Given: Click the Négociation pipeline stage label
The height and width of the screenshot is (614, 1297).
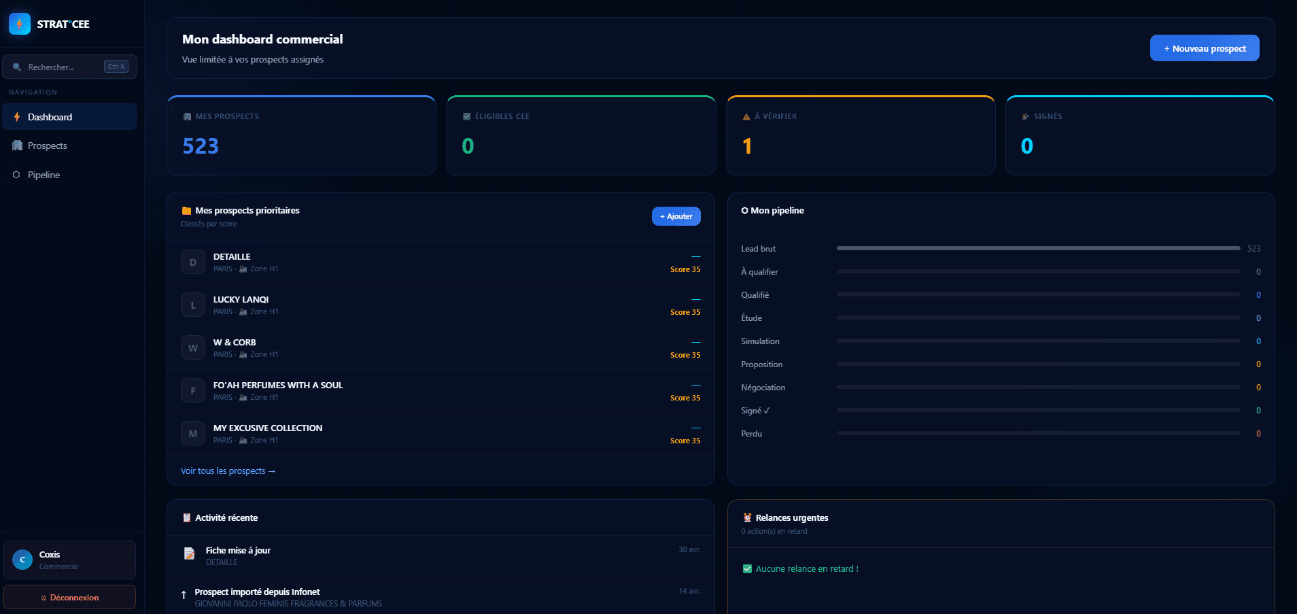Looking at the screenshot, I should click(x=763, y=388).
